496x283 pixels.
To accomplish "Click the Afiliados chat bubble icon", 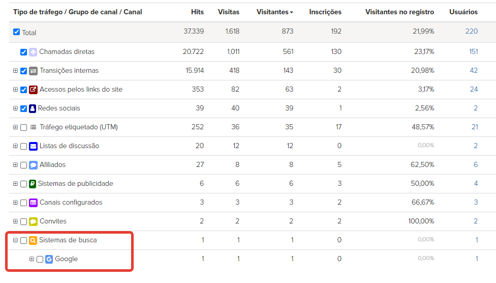I will click(33, 165).
